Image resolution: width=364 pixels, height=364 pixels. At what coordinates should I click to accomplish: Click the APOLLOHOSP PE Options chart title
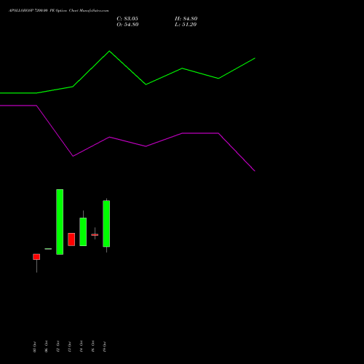point(59,10)
